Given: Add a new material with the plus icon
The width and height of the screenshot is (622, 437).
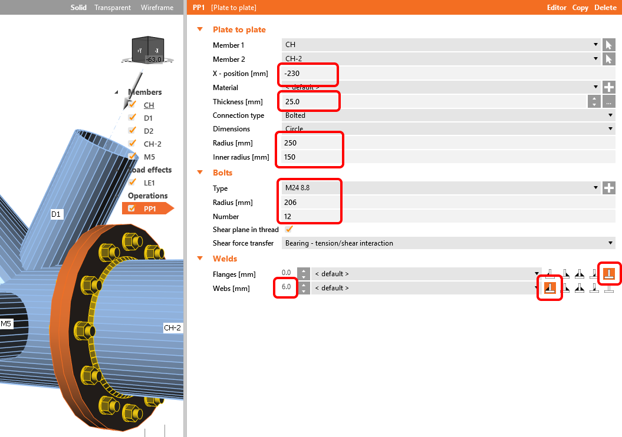Looking at the screenshot, I should (608, 87).
